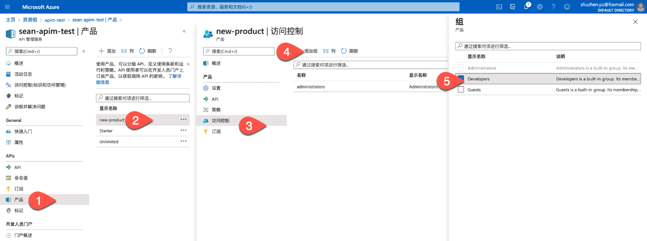The height and width of the screenshot is (241, 647).
Task: Select the Unlimited product row
Action: pyautogui.click(x=143, y=141)
